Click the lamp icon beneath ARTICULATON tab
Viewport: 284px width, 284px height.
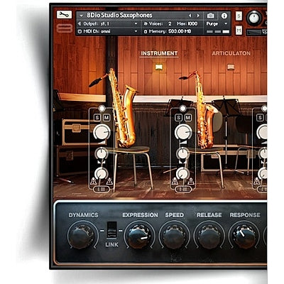[x=231, y=67]
